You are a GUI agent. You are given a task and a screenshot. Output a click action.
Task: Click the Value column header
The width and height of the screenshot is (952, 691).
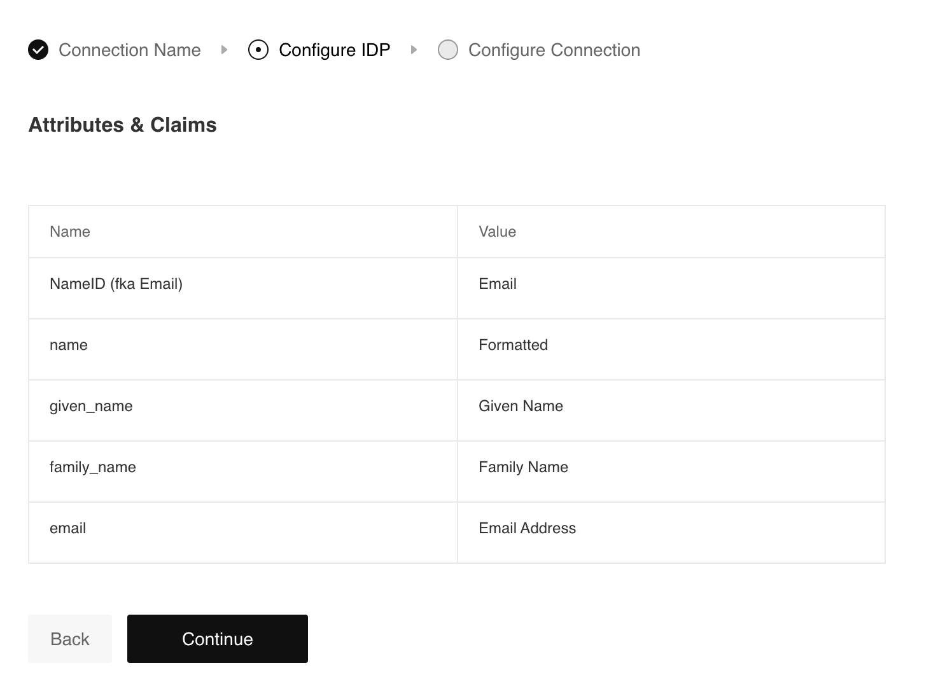tap(497, 232)
